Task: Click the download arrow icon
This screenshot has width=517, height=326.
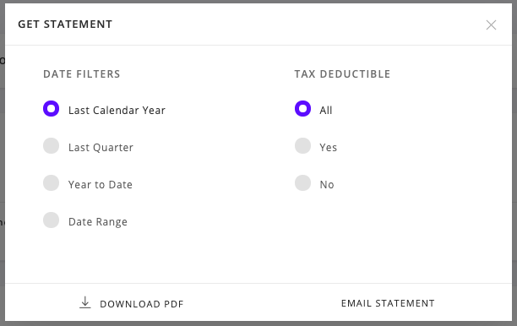Action: 85,302
